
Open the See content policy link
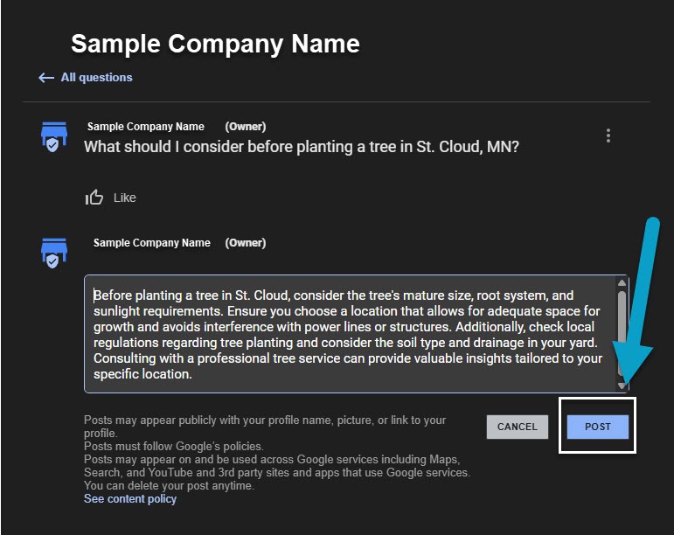pyautogui.click(x=130, y=499)
